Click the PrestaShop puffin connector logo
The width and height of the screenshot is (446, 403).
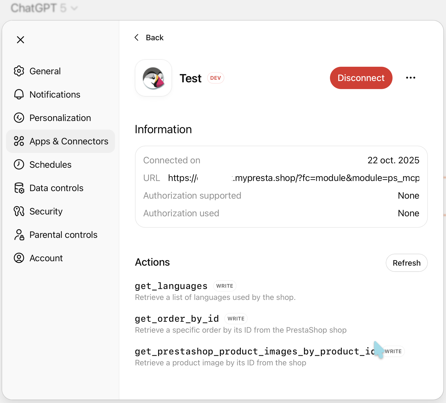153,78
